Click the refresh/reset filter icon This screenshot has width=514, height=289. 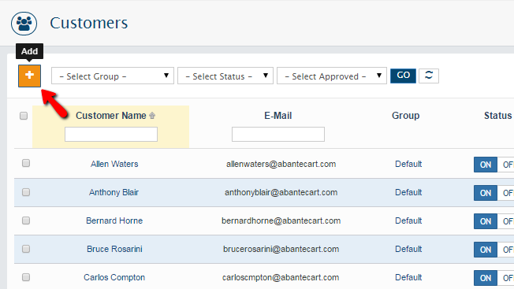(x=428, y=76)
